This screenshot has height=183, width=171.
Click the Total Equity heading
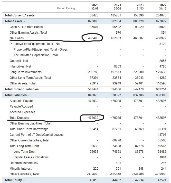click(13, 180)
